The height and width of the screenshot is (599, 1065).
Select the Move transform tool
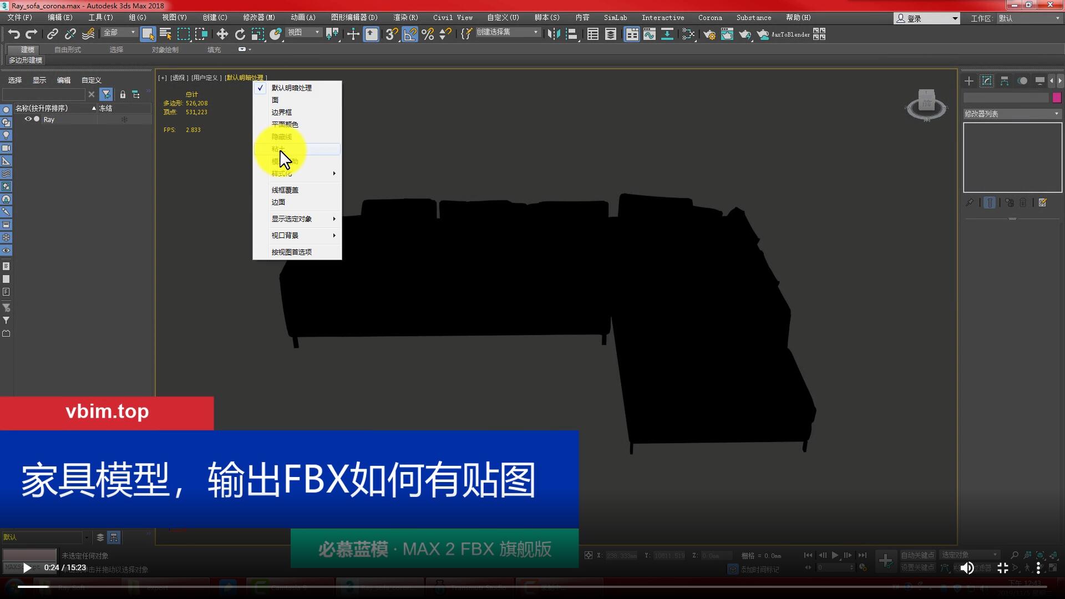pos(222,34)
